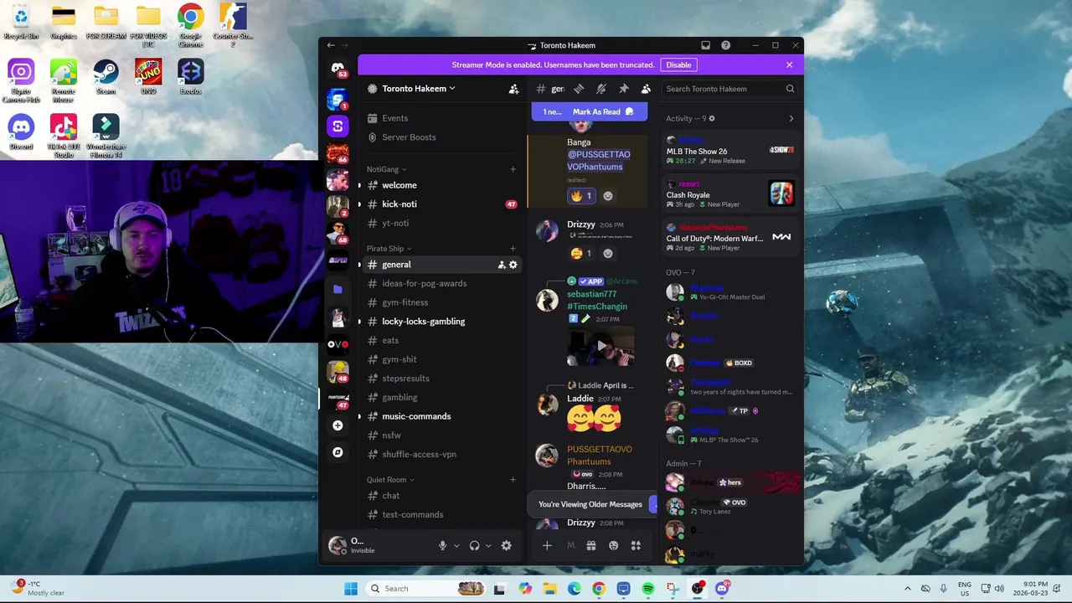Dismiss Streamer Mode banner
The width and height of the screenshot is (1072, 603).
click(789, 64)
